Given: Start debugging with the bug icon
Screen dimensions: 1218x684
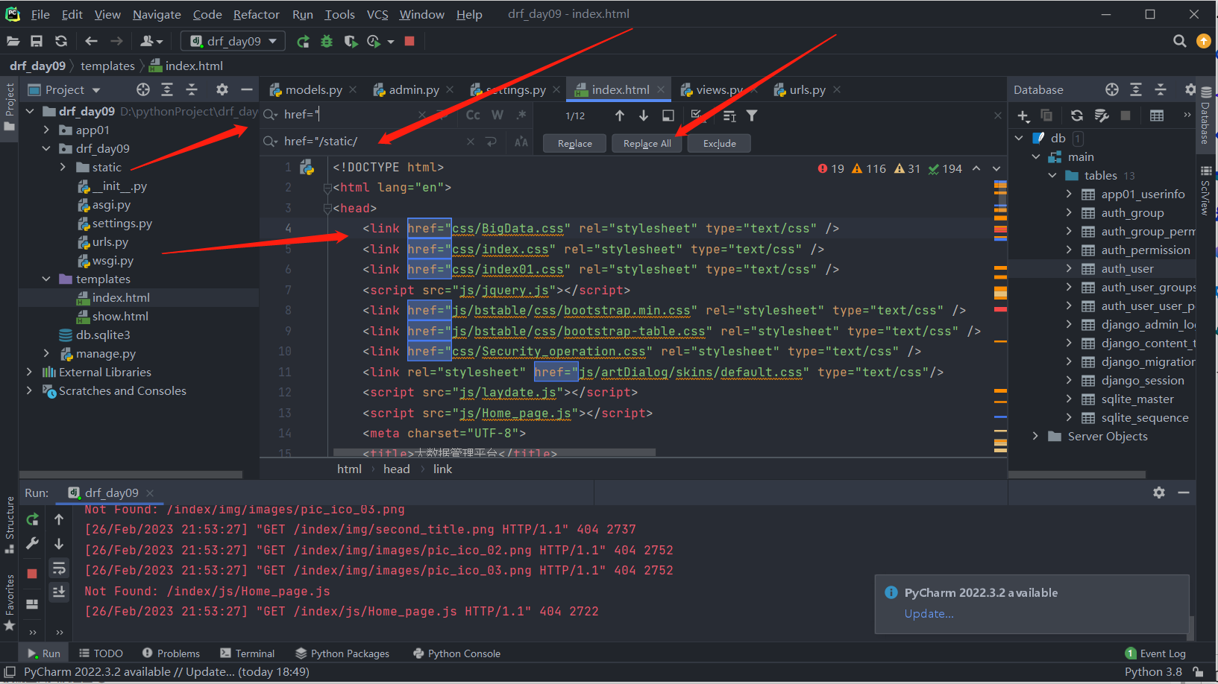Looking at the screenshot, I should (x=327, y=41).
